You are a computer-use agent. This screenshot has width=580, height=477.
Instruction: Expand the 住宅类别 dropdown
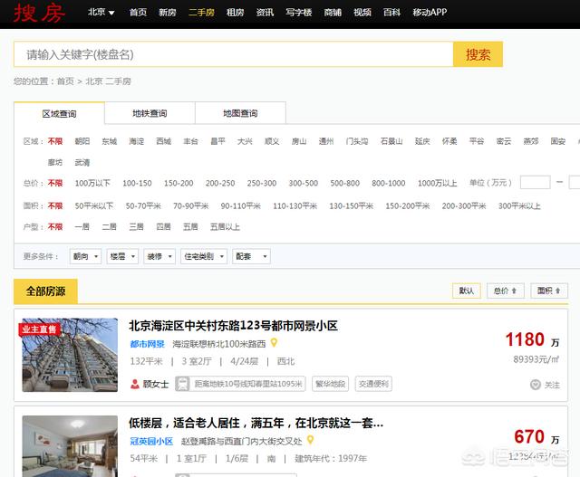click(x=204, y=256)
